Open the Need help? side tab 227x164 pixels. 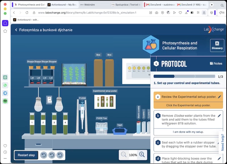pyautogui.click(x=223, y=142)
